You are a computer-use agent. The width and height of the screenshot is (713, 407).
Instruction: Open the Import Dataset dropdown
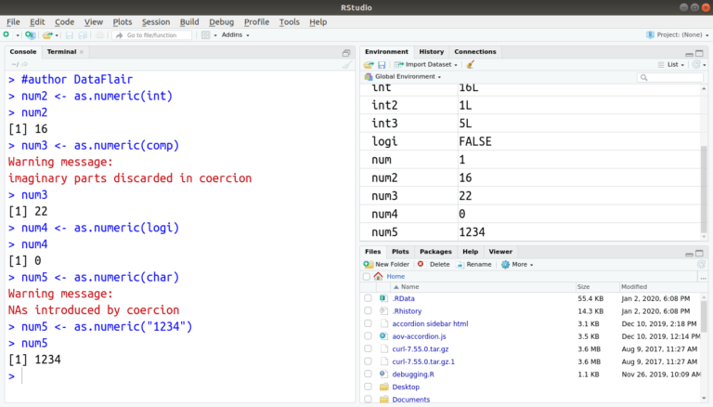(x=427, y=65)
